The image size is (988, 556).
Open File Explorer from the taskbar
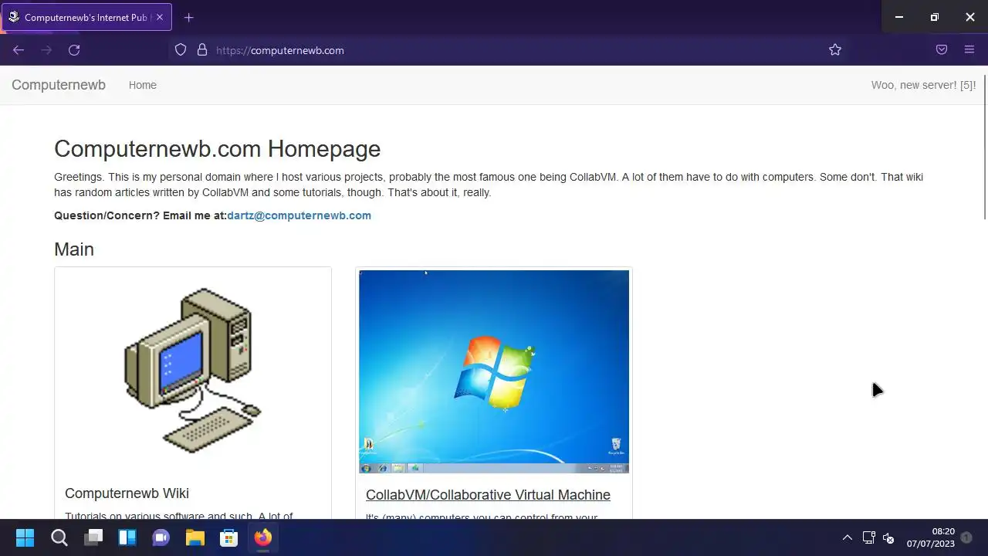click(x=195, y=537)
